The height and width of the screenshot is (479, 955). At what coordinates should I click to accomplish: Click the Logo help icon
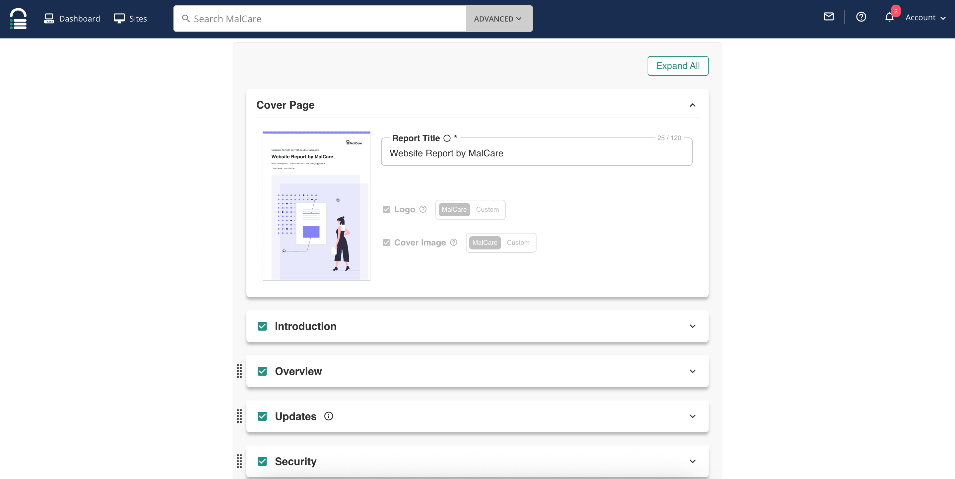pos(423,209)
